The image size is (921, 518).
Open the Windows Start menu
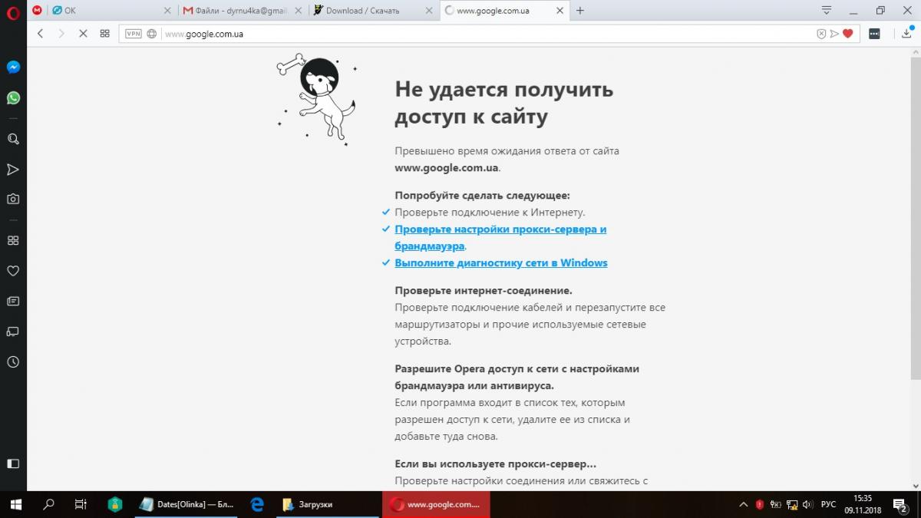tap(15, 504)
